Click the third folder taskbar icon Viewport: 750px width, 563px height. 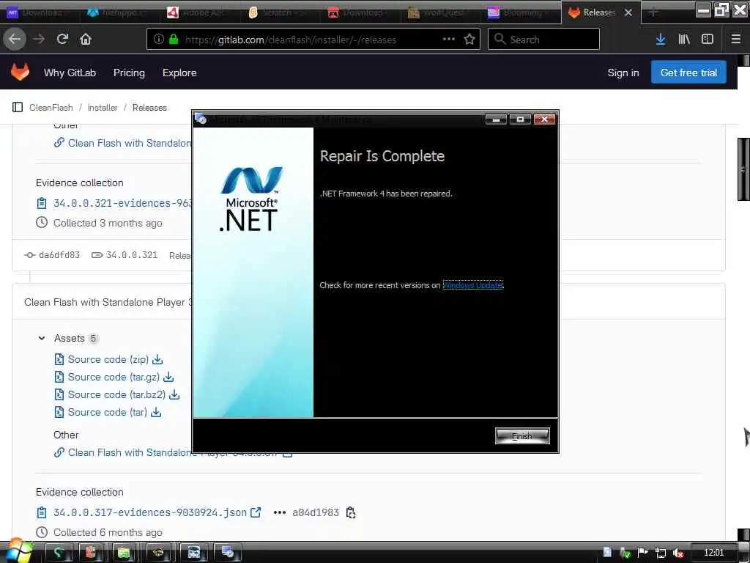coord(124,553)
